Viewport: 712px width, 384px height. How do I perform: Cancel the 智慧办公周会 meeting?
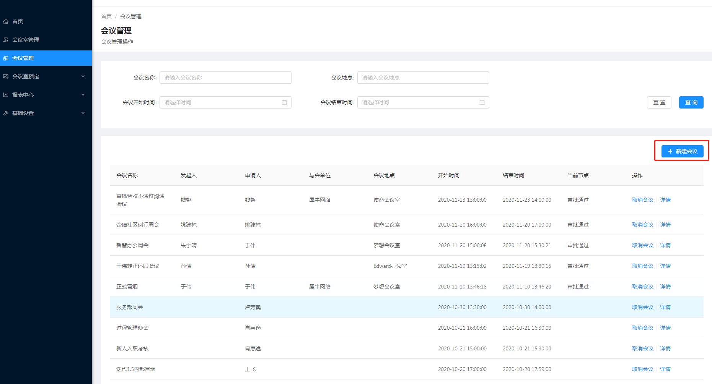click(x=643, y=245)
